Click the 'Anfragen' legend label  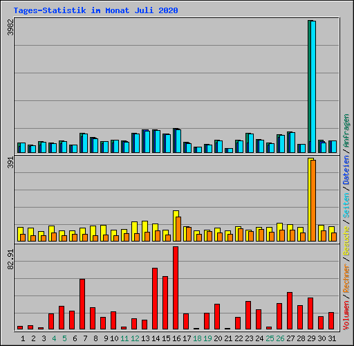click(x=346, y=131)
